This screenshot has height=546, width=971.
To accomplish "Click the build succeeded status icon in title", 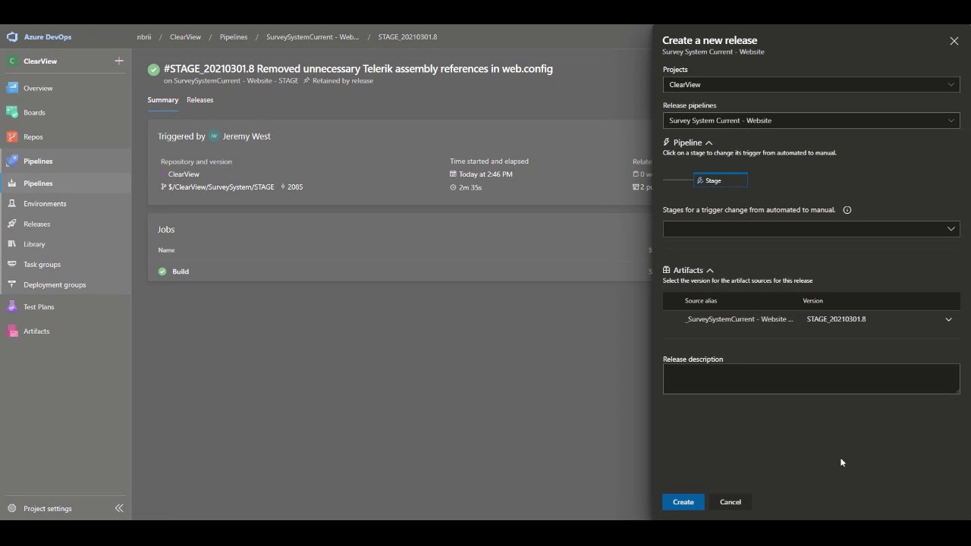I will pos(154,69).
